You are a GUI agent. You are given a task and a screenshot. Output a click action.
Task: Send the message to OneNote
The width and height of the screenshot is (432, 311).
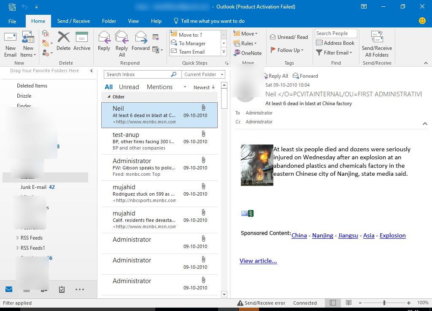coord(247,53)
